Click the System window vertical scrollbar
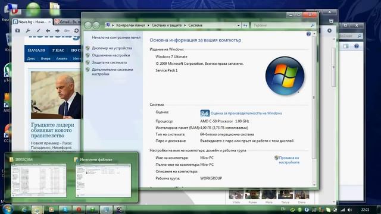 (x=314, y=97)
